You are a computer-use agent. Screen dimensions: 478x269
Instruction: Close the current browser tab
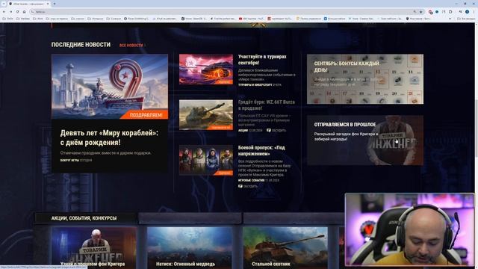point(48,4)
